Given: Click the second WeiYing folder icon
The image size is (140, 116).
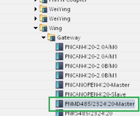Looking at the screenshot, I should pyautogui.click(x=43, y=18).
